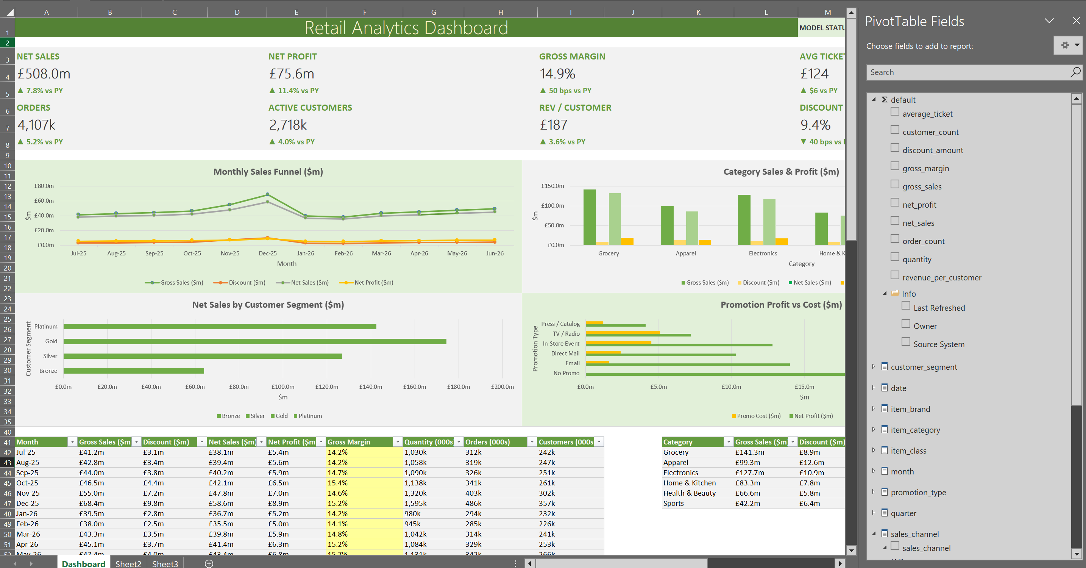The height and width of the screenshot is (568, 1086).
Task: Click the Monthly Sales Funnel chart title
Action: [x=268, y=171]
